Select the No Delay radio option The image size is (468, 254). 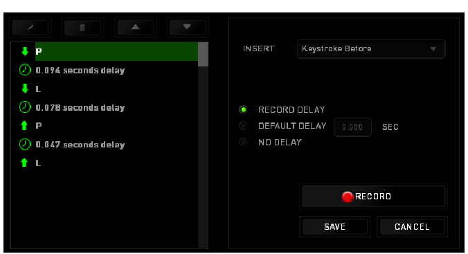coord(243,142)
